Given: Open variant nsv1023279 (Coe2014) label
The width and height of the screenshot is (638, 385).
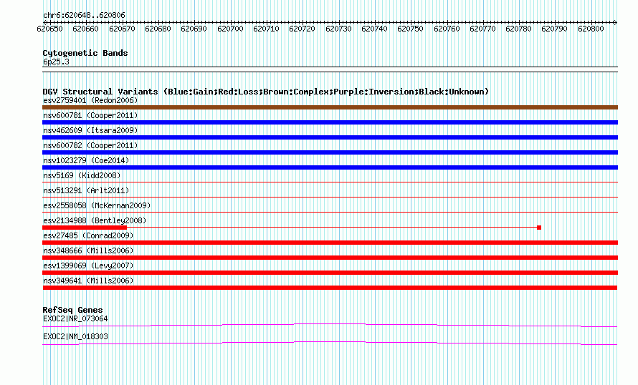Looking at the screenshot, I should click(x=86, y=160).
